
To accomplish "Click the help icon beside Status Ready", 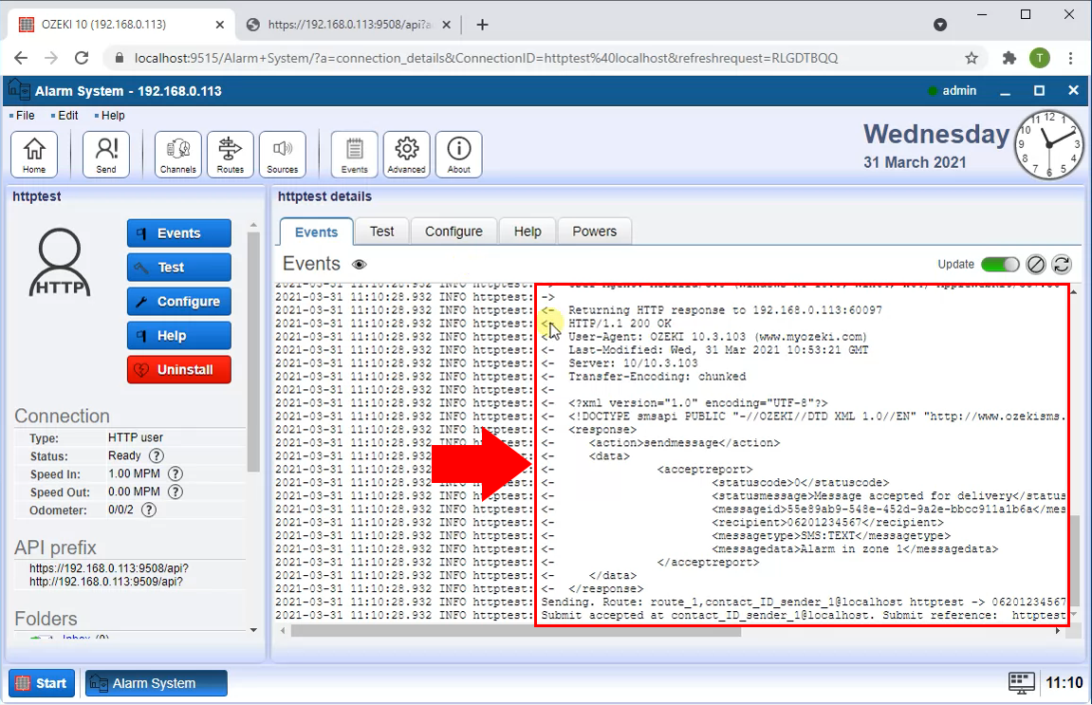I will pos(157,455).
